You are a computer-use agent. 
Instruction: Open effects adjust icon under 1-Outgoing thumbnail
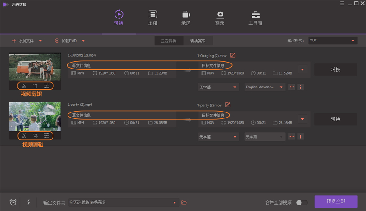(x=47, y=86)
